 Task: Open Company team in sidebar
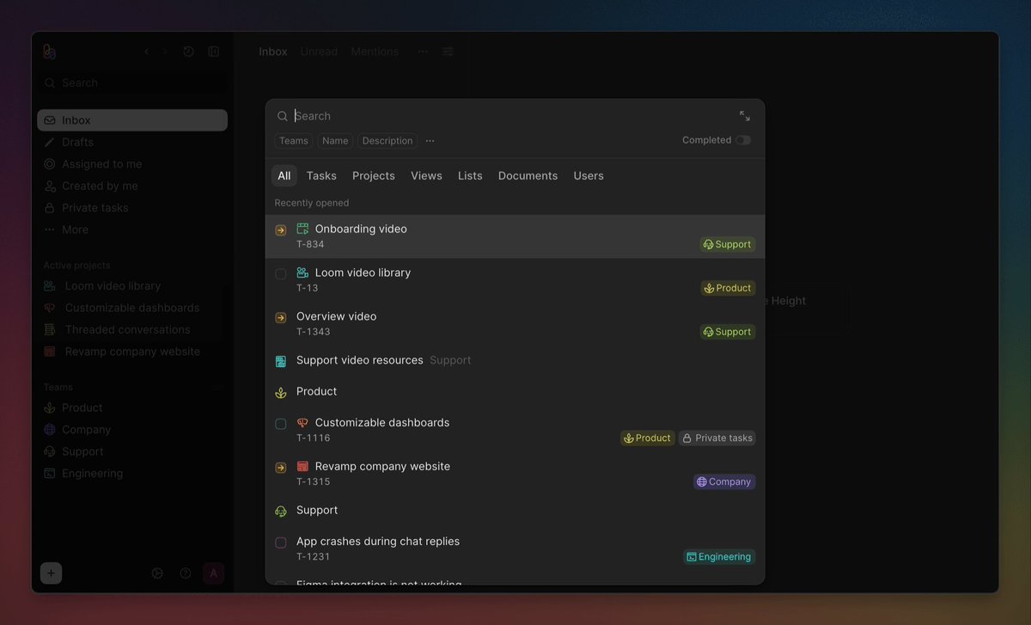point(132,430)
